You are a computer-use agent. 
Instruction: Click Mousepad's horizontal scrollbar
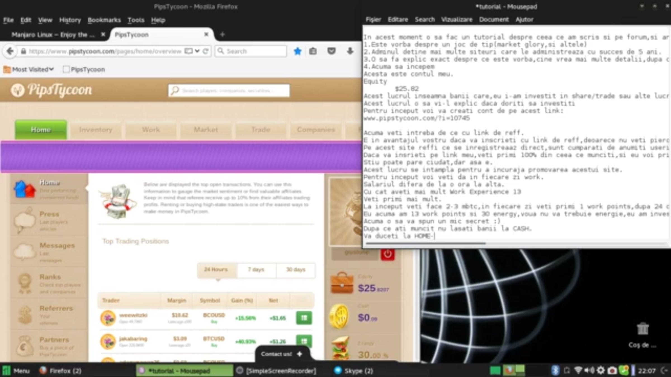click(426, 243)
